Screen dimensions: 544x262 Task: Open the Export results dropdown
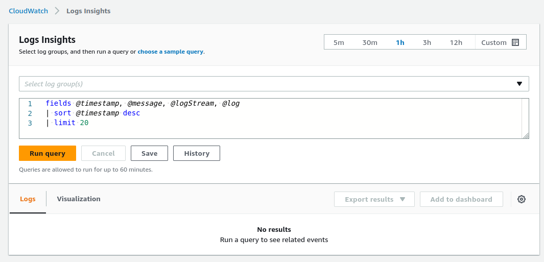coord(374,199)
